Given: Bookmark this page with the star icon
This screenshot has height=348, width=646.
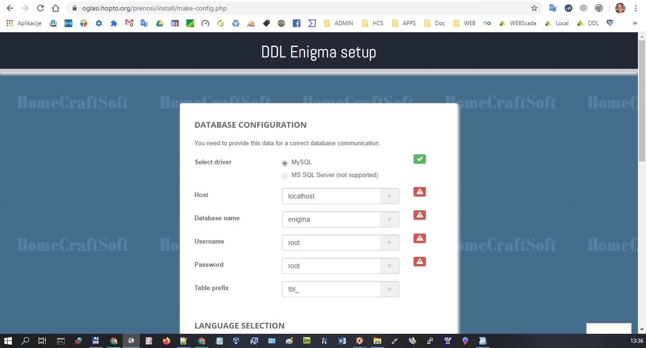Looking at the screenshot, I should coord(534,8).
